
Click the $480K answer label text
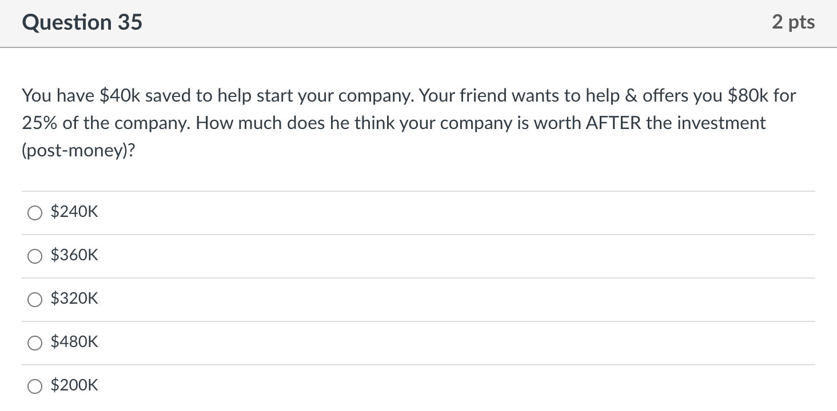(74, 341)
